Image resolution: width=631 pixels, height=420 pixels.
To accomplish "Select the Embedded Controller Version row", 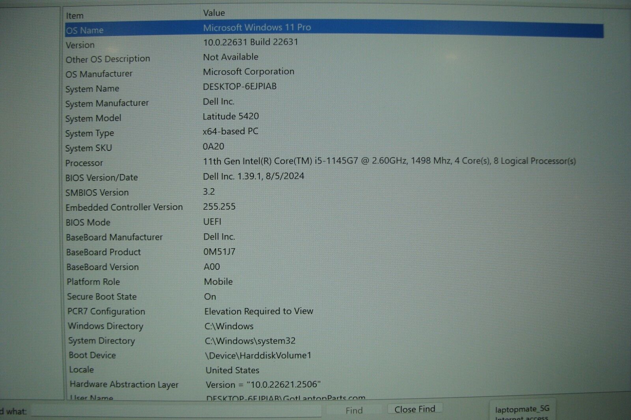I will tap(334, 207).
